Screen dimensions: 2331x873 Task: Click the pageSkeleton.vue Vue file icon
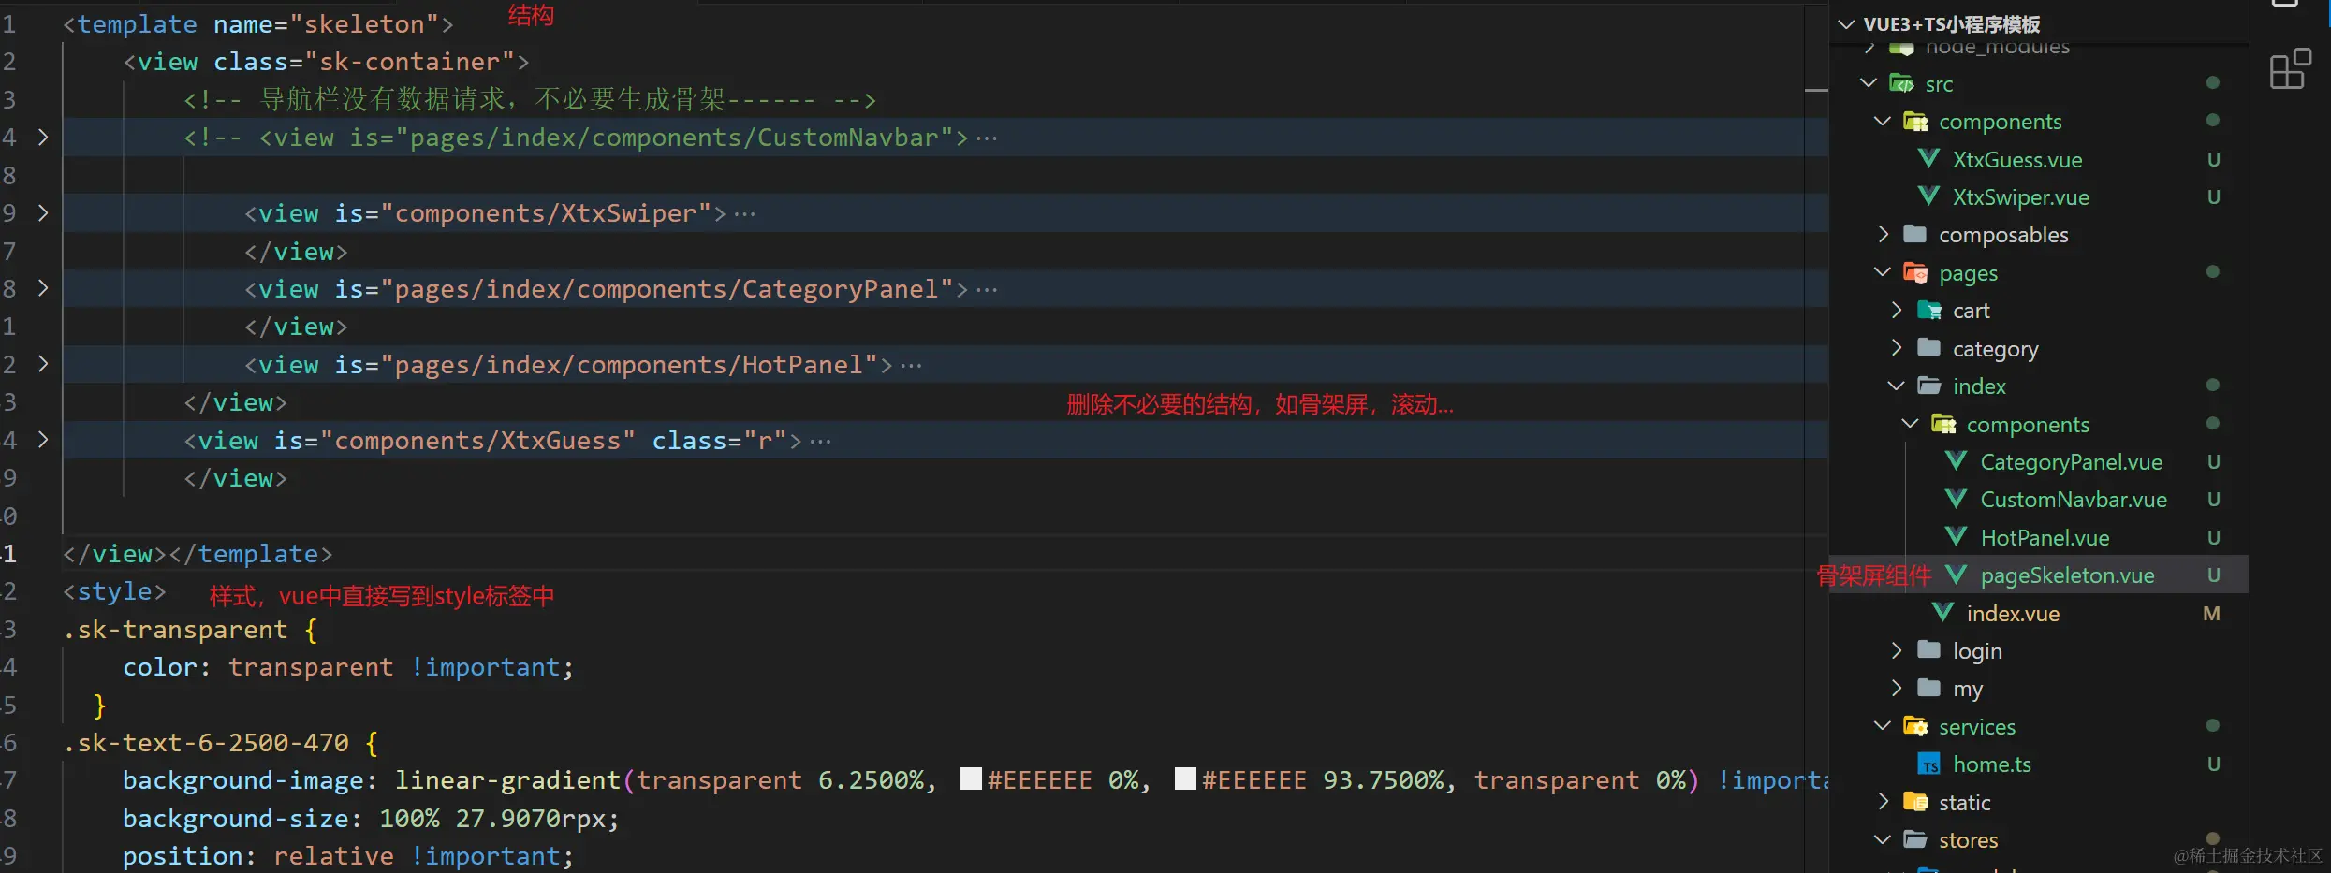1956,575
